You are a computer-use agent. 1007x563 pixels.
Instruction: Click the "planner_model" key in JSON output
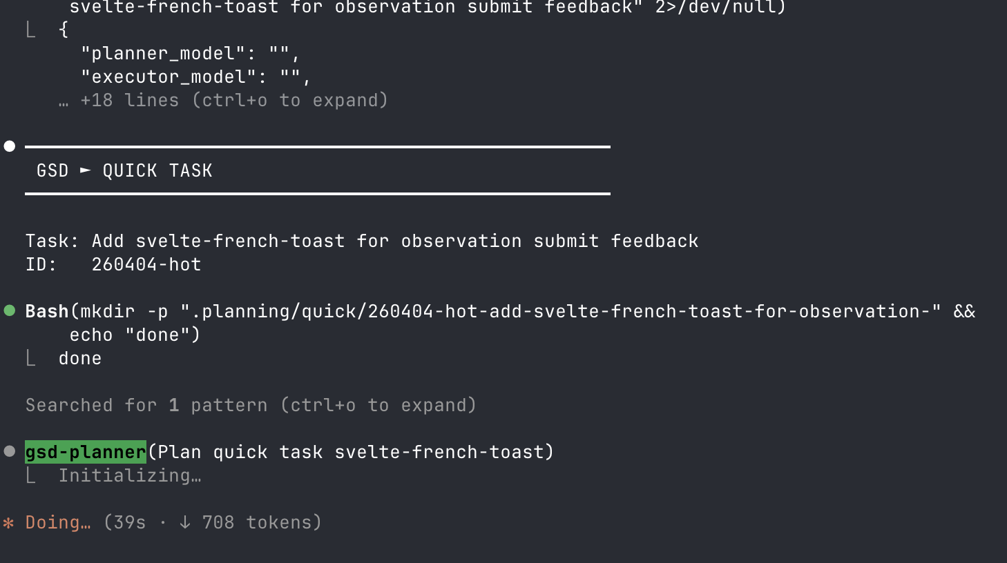tap(163, 53)
